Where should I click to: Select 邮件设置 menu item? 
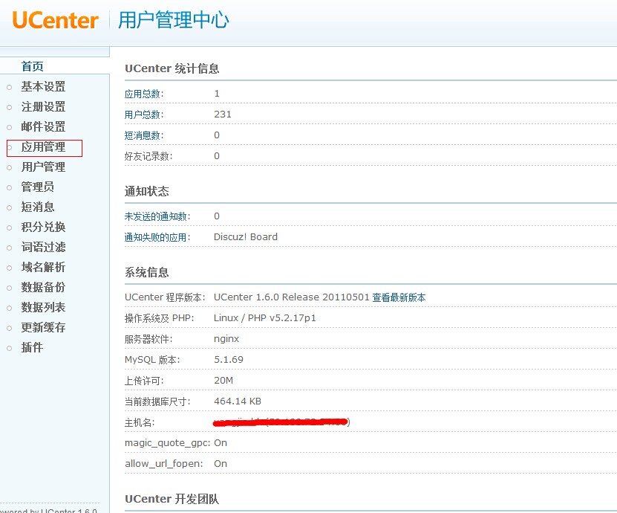(43, 127)
